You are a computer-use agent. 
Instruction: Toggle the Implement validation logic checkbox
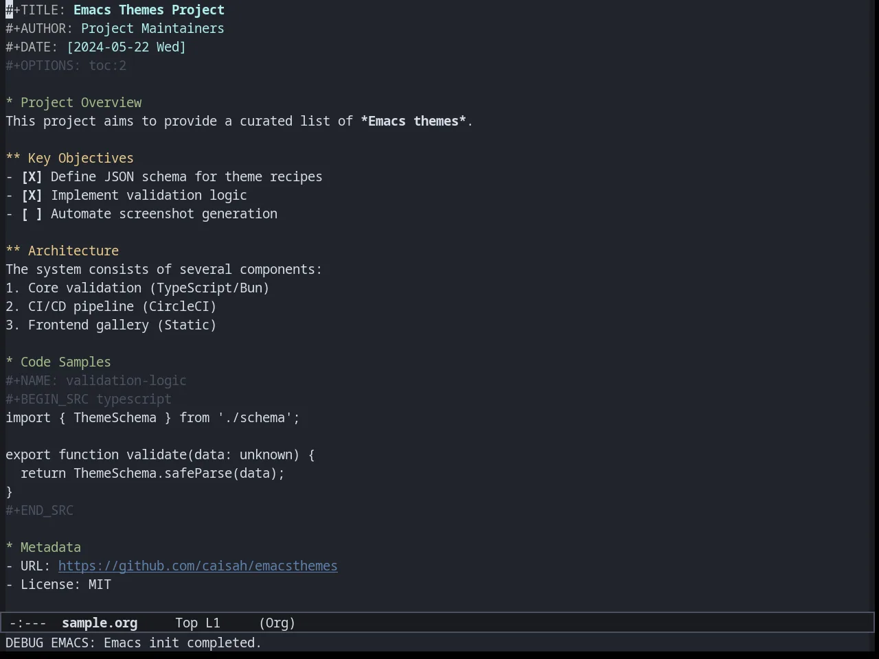point(32,196)
